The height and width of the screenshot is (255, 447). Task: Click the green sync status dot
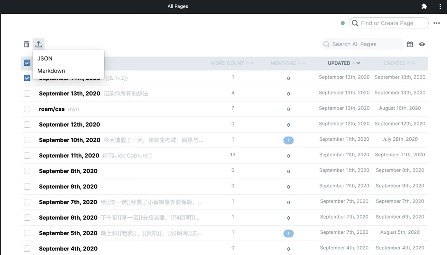click(342, 23)
